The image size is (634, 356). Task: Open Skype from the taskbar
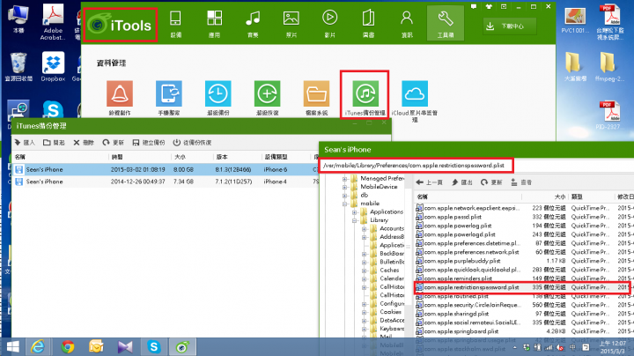coord(153,346)
